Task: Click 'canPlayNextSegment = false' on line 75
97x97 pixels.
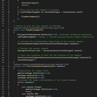Action: tap(31, 37)
